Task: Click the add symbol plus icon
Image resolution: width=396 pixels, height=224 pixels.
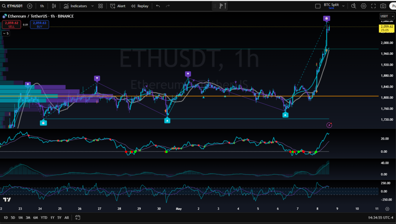Action: (x=29, y=6)
